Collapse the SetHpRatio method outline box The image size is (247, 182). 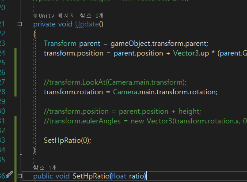click(19, 176)
